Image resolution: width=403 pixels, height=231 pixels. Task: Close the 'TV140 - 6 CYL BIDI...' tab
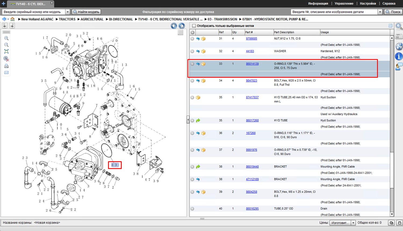coord(52,3)
